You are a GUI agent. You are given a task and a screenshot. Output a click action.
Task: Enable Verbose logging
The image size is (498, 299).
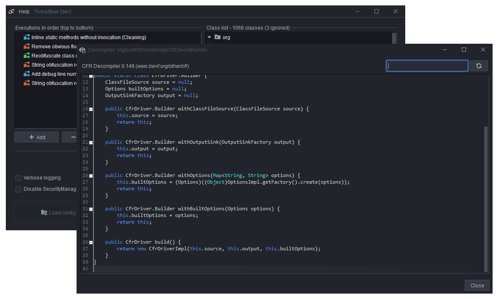pos(18,178)
